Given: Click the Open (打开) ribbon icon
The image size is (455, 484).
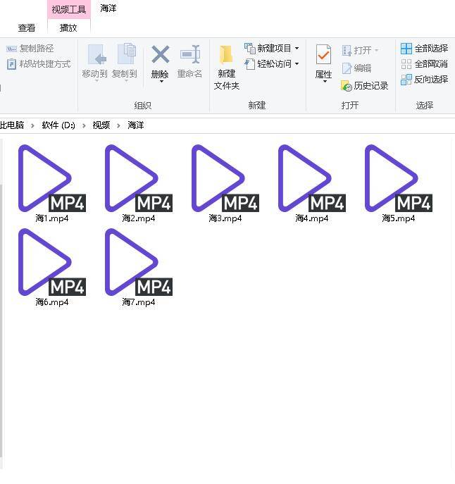Looking at the screenshot, I should click(x=347, y=50).
